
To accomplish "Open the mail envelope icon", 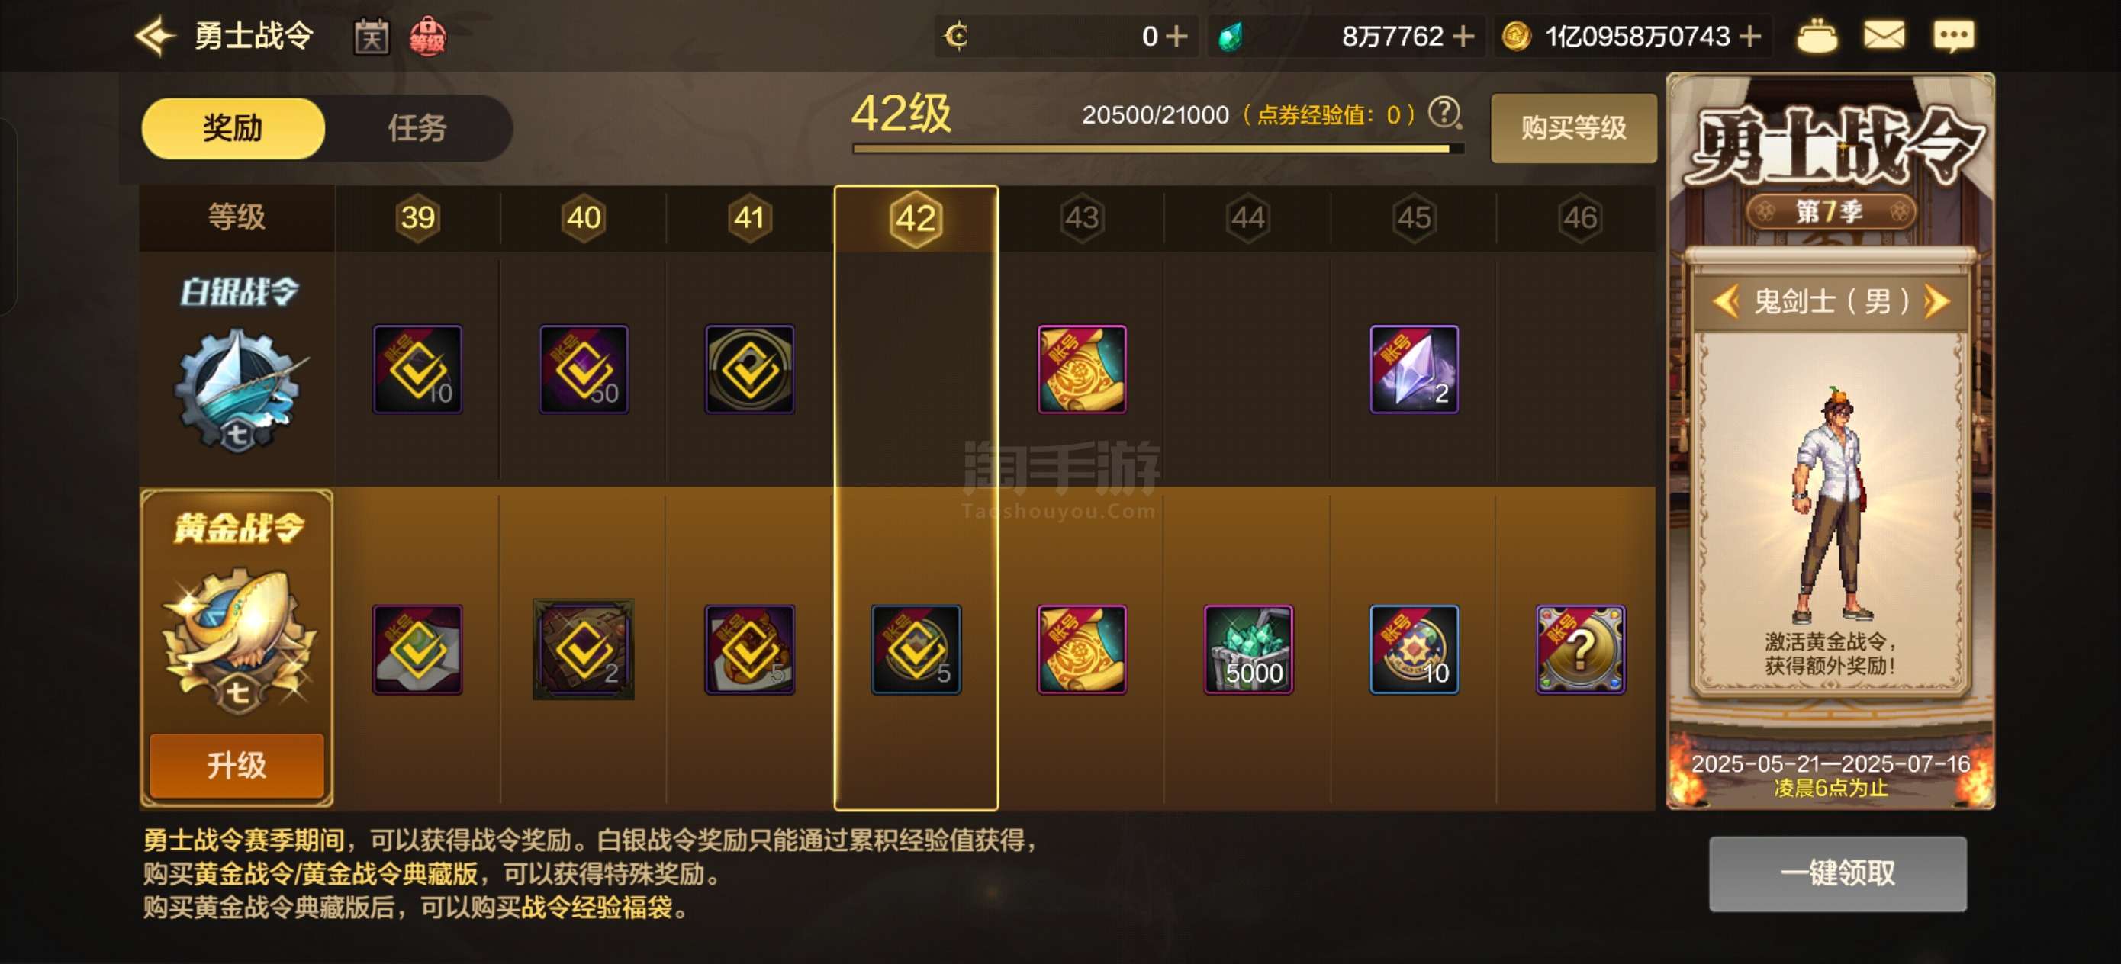I will [x=1884, y=35].
